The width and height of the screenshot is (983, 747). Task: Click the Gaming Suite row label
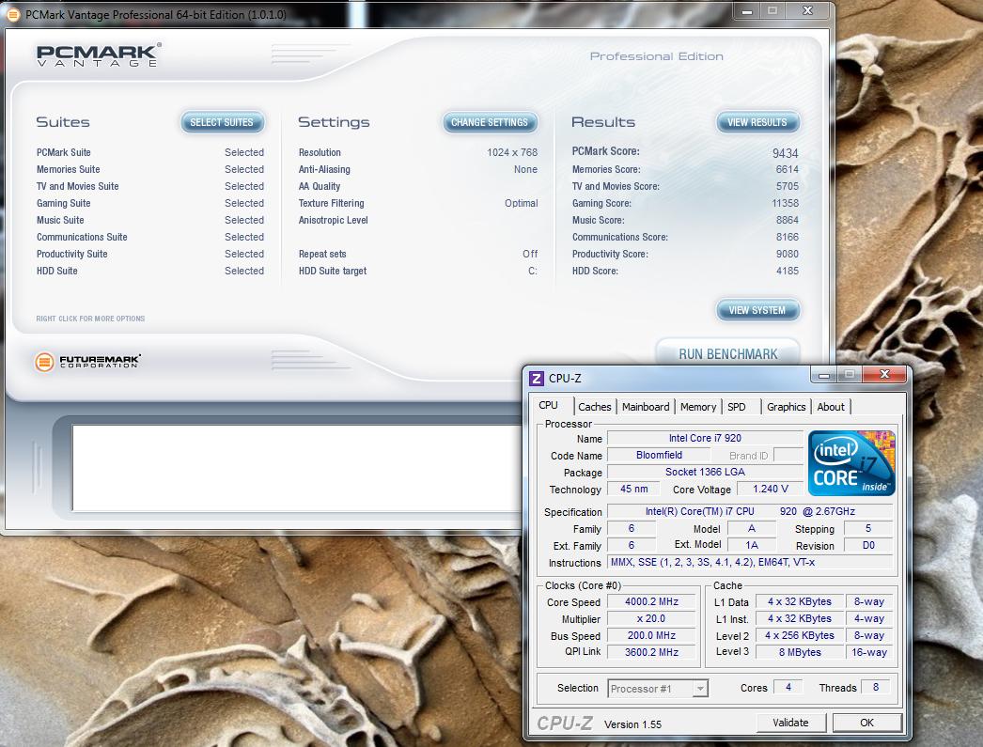coord(63,203)
